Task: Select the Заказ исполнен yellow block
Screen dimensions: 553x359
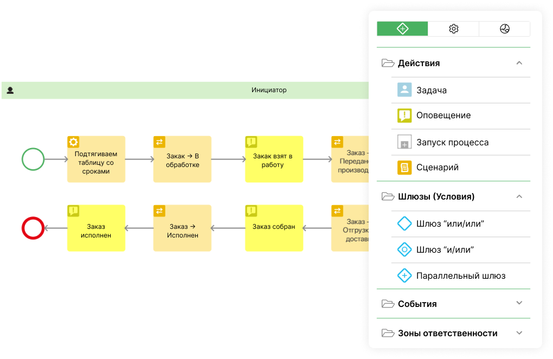Action: (97, 228)
